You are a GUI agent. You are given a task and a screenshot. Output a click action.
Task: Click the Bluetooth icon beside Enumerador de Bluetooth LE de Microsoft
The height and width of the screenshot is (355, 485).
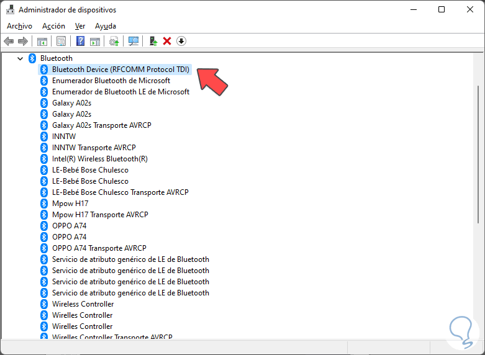coord(44,92)
